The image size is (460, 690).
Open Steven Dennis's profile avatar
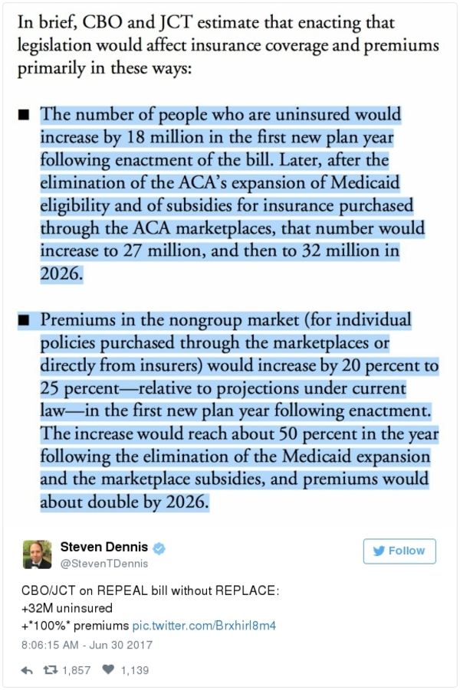pyautogui.click(x=37, y=554)
